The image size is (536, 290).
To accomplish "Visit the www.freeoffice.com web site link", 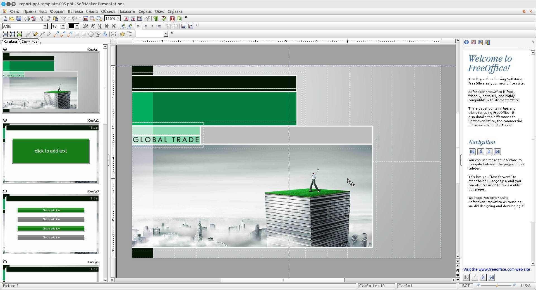I will point(497,269).
